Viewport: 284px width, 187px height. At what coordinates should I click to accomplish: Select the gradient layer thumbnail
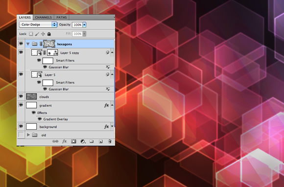(31, 105)
